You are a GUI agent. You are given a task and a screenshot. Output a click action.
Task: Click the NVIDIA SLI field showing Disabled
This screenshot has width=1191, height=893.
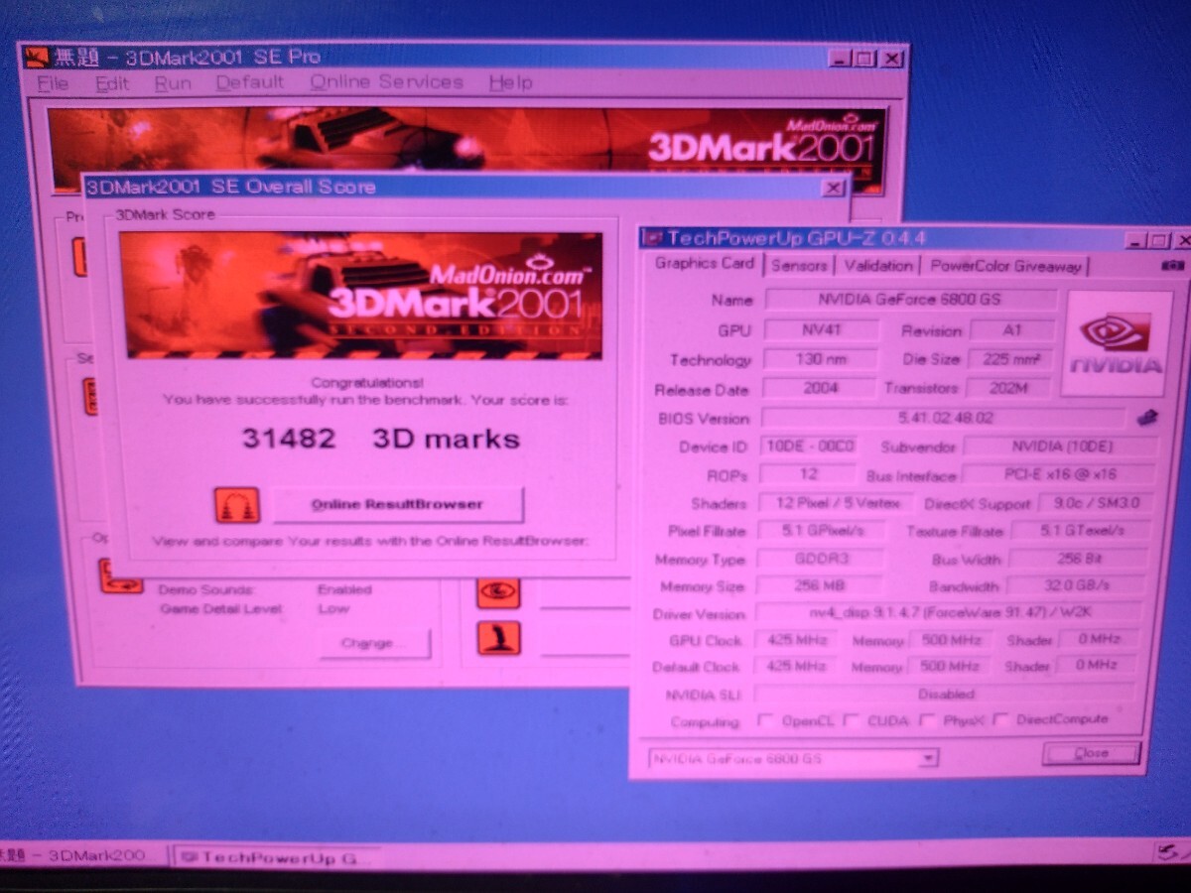pos(946,694)
